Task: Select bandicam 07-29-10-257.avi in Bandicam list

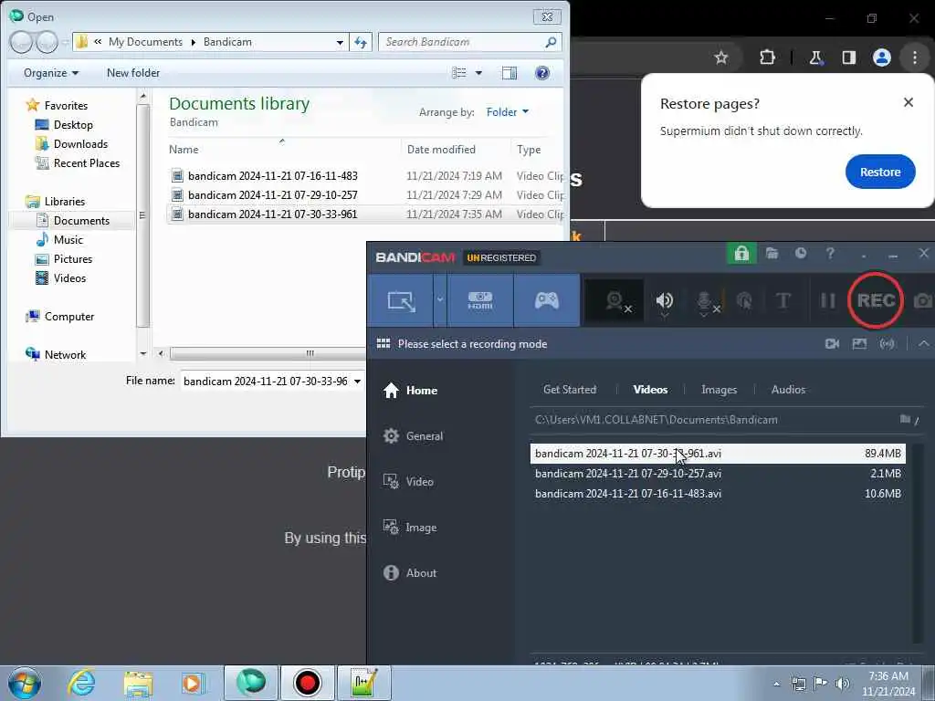Action: click(718, 474)
